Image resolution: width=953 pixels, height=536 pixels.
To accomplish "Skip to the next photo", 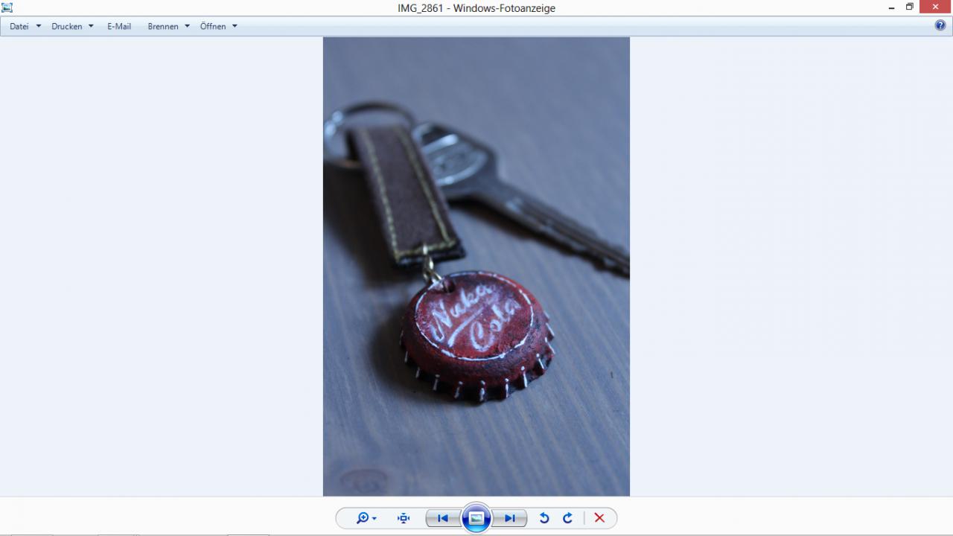I will (510, 518).
